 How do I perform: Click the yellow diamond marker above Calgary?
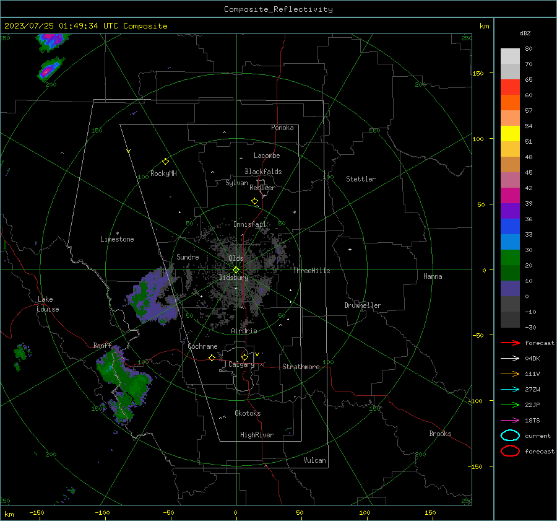tap(244, 357)
